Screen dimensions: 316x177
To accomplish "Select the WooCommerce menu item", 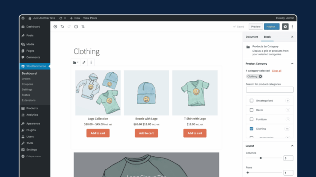I will 35,66.
